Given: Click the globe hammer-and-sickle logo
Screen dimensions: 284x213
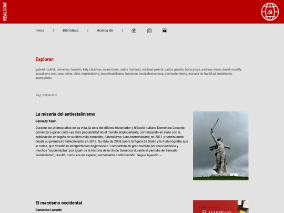Looking at the screenshot, I should [270, 12].
